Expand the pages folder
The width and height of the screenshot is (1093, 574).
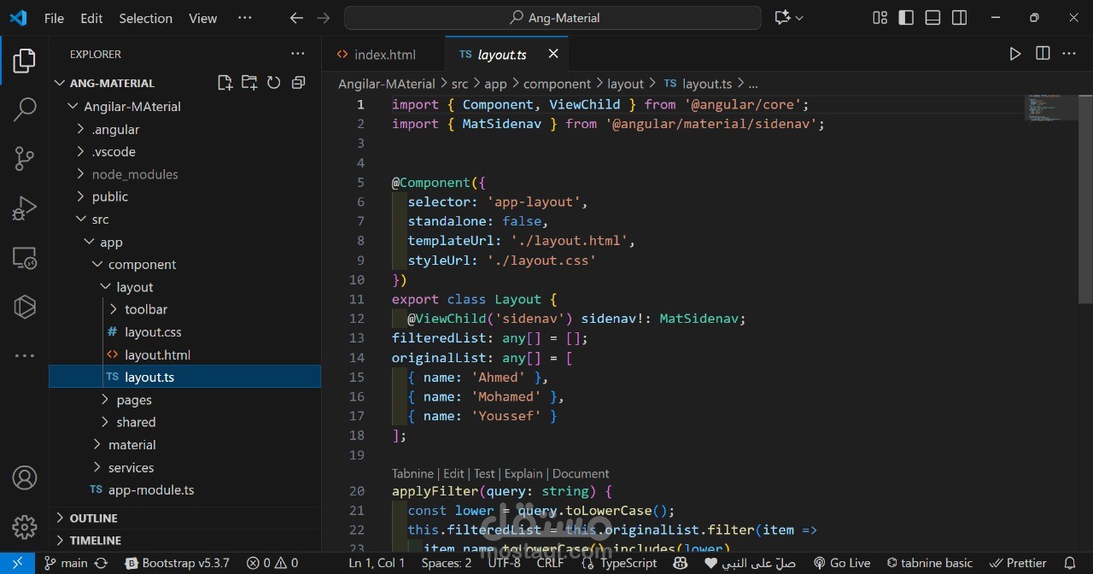point(185,400)
